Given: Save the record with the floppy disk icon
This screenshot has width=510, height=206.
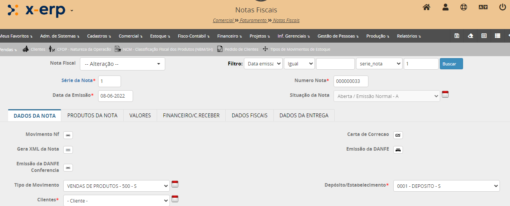Looking at the screenshot, I should (457, 36).
